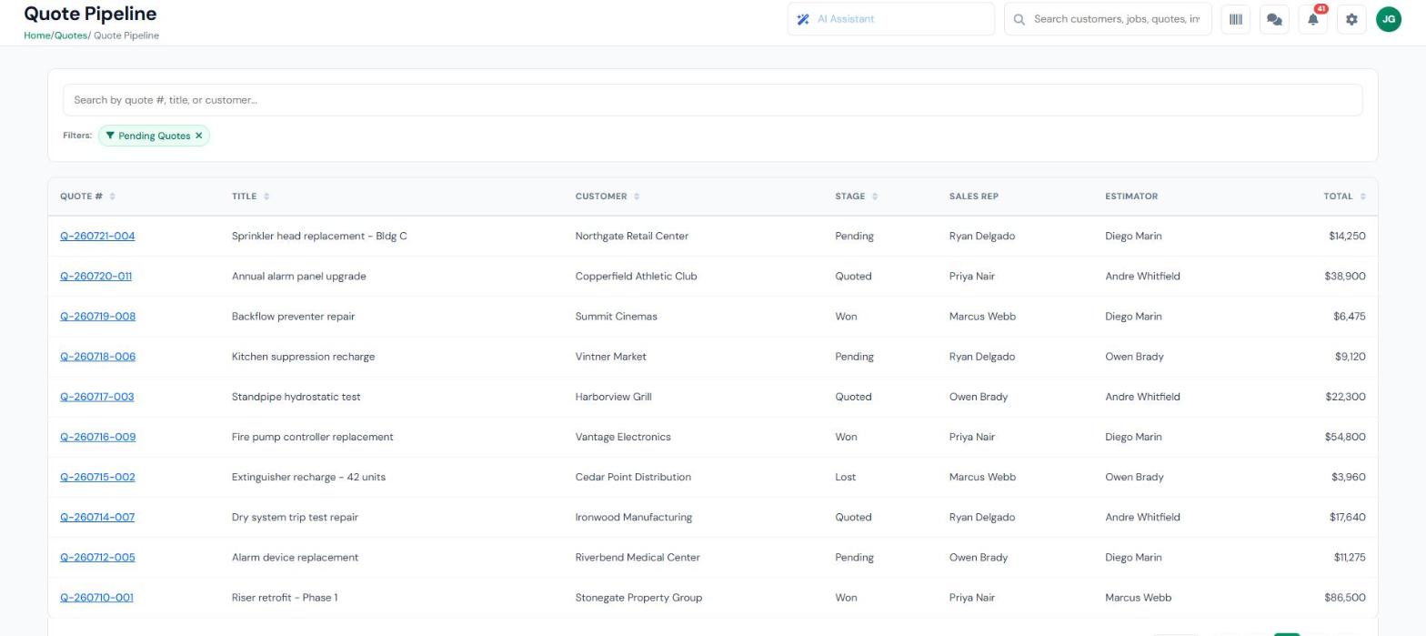Image resolution: width=1426 pixels, height=636 pixels.
Task: Select title 'Fire pump controller replacement'
Action: (312, 437)
